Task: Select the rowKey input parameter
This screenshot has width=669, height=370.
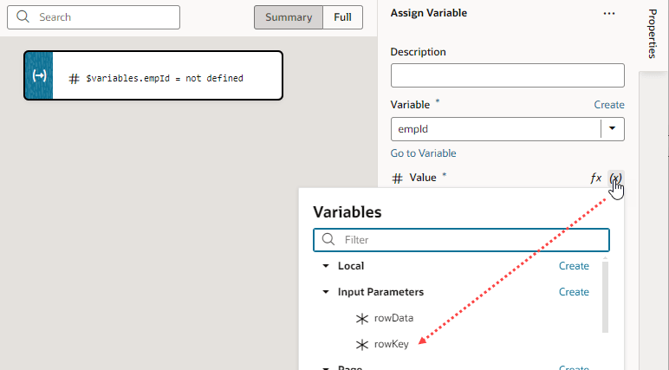Action: [391, 344]
